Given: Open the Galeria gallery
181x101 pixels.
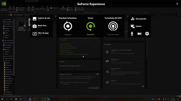Looking at the screenshot, I should [x=136, y=26].
